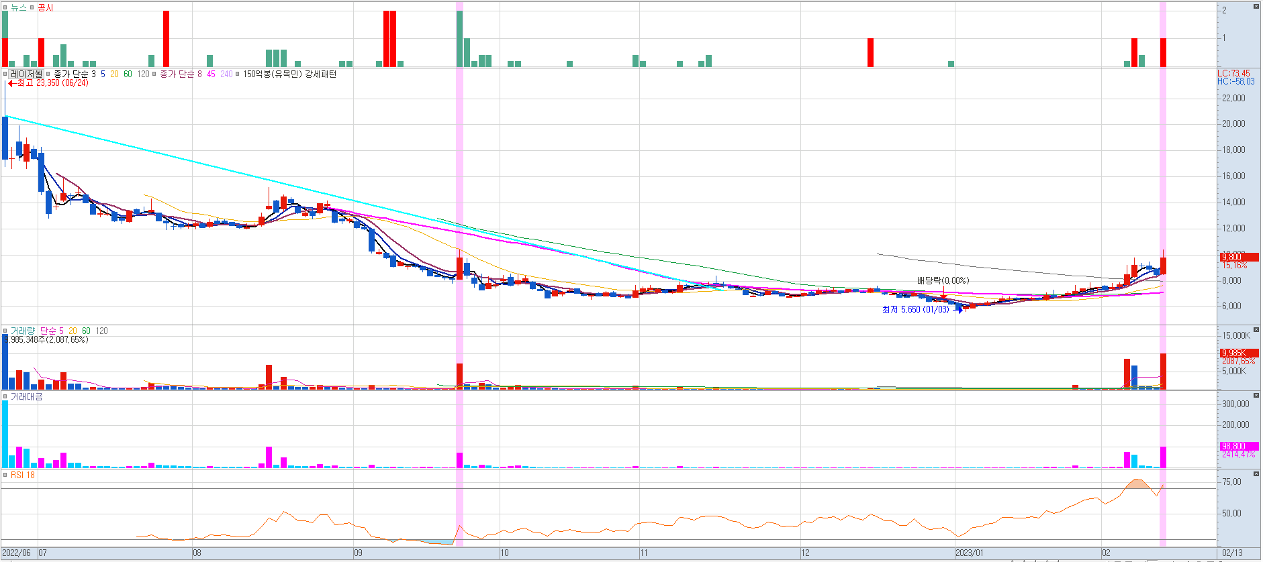The height and width of the screenshot is (562, 1263).
Task: Click the 150억봉 강세패턴 square marker
Action: coord(238,74)
